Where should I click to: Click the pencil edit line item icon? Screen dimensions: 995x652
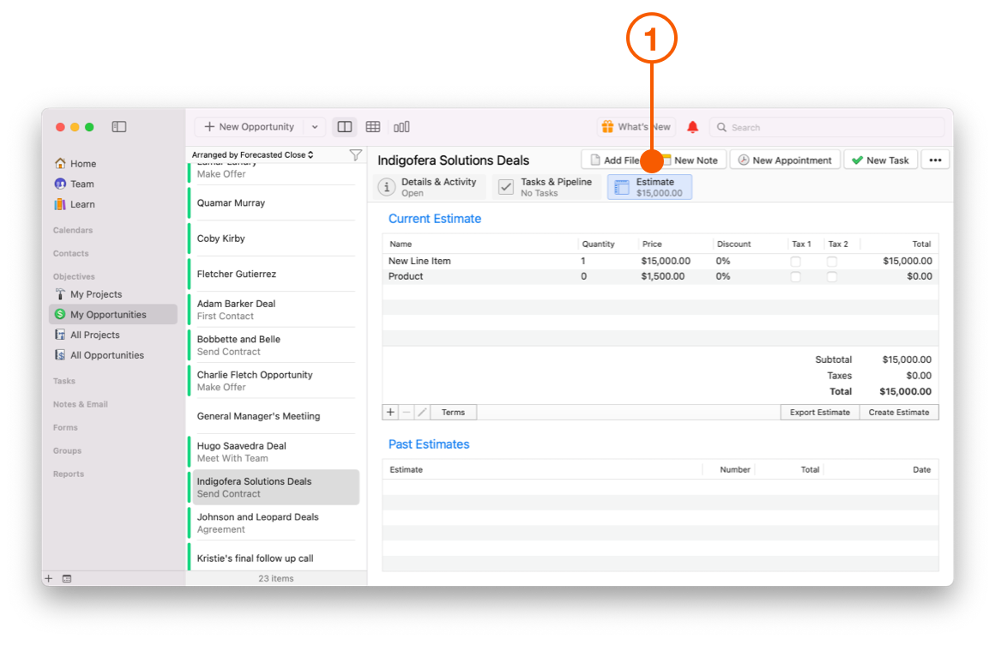[422, 413]
